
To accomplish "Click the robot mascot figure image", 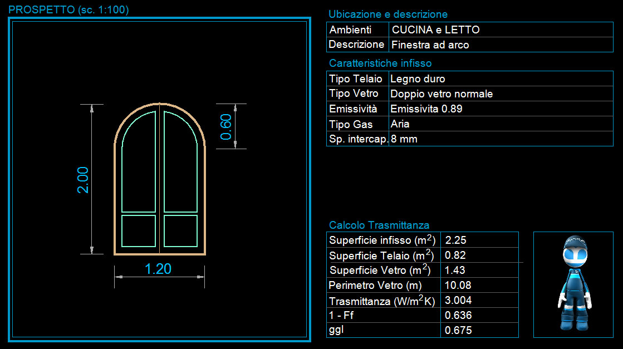I will (x=573, y=284).
